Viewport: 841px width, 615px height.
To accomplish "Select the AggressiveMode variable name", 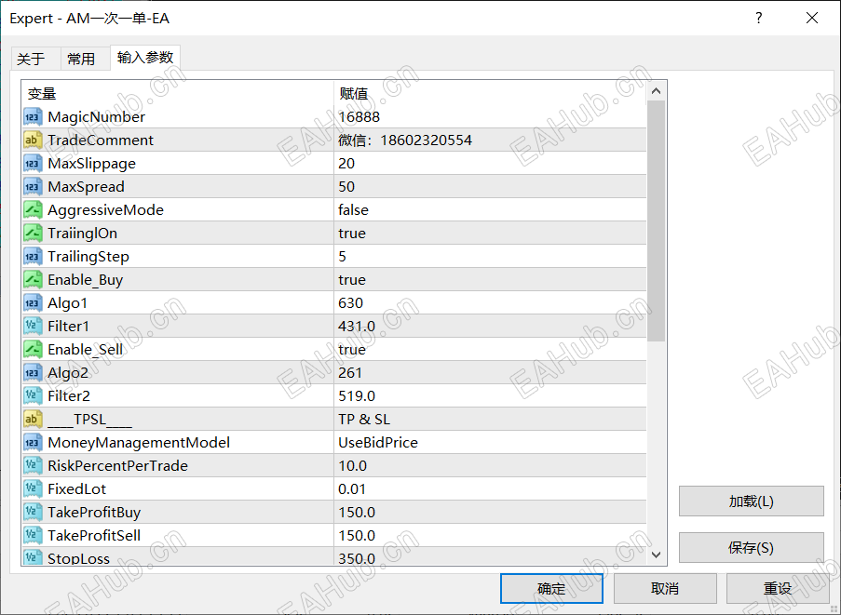I will tap(105, 210).
